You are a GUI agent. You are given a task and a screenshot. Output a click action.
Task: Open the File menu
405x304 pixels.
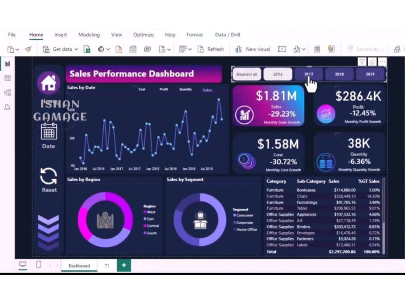(12, 34)
